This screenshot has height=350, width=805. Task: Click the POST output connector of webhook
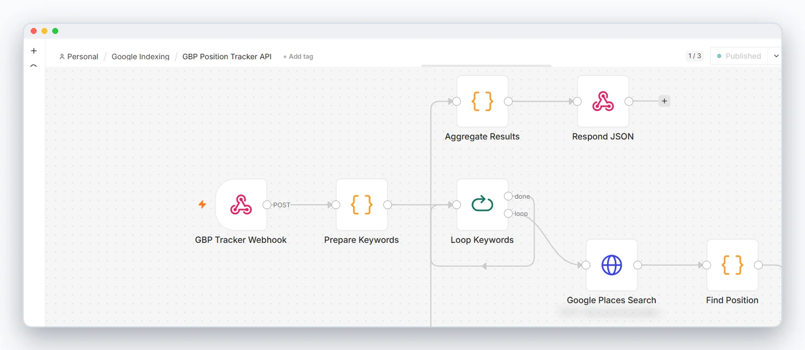(x=267, y=205)
